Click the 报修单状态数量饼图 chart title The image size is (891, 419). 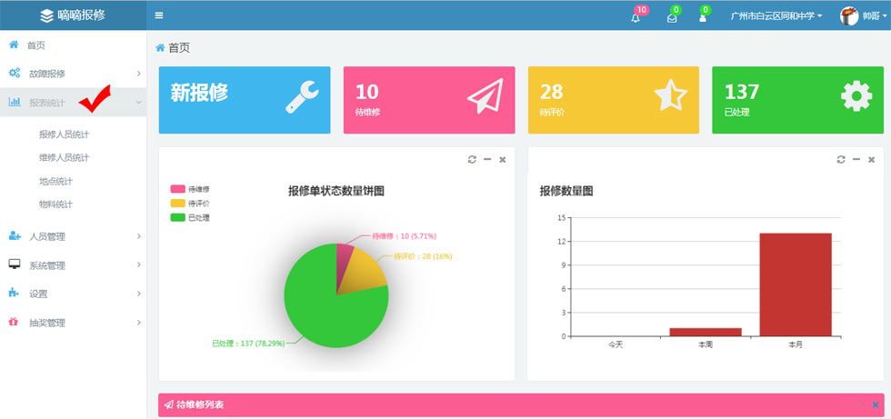tap(336, 192)
